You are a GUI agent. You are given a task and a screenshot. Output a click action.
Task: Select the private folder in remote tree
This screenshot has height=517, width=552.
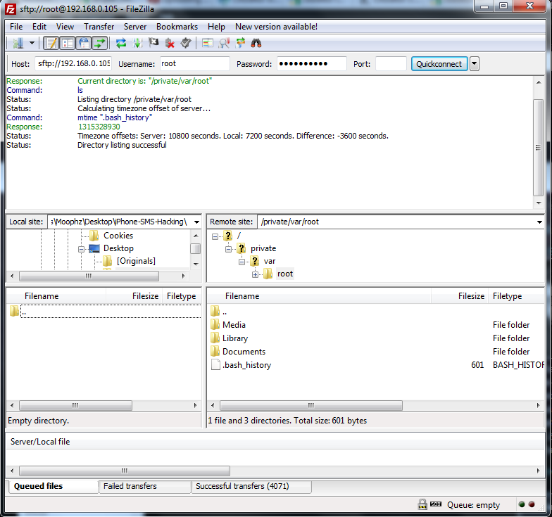click(263, 248)
